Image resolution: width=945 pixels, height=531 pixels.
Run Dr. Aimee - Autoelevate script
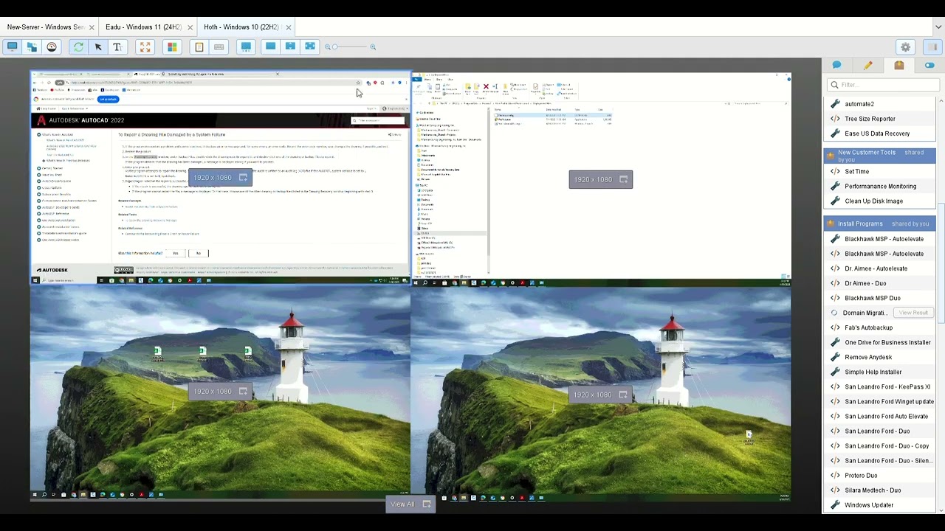(880, 268)
